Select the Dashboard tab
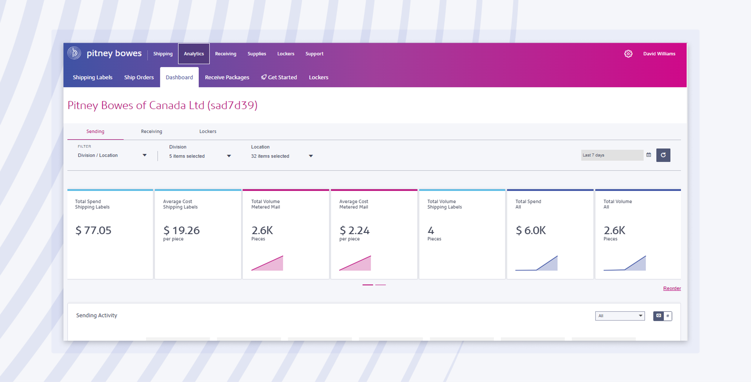Viewport: 751px width, 382px height. (179, 77)
